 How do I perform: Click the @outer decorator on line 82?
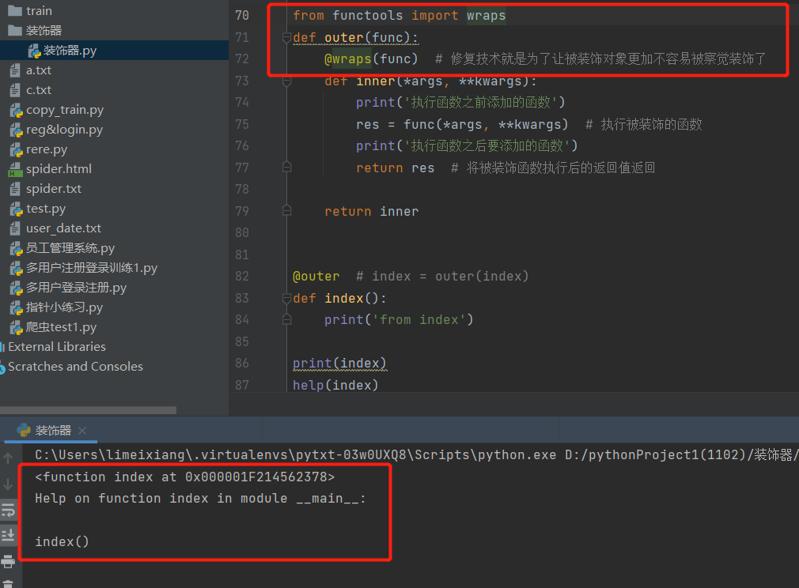(316, 277)
